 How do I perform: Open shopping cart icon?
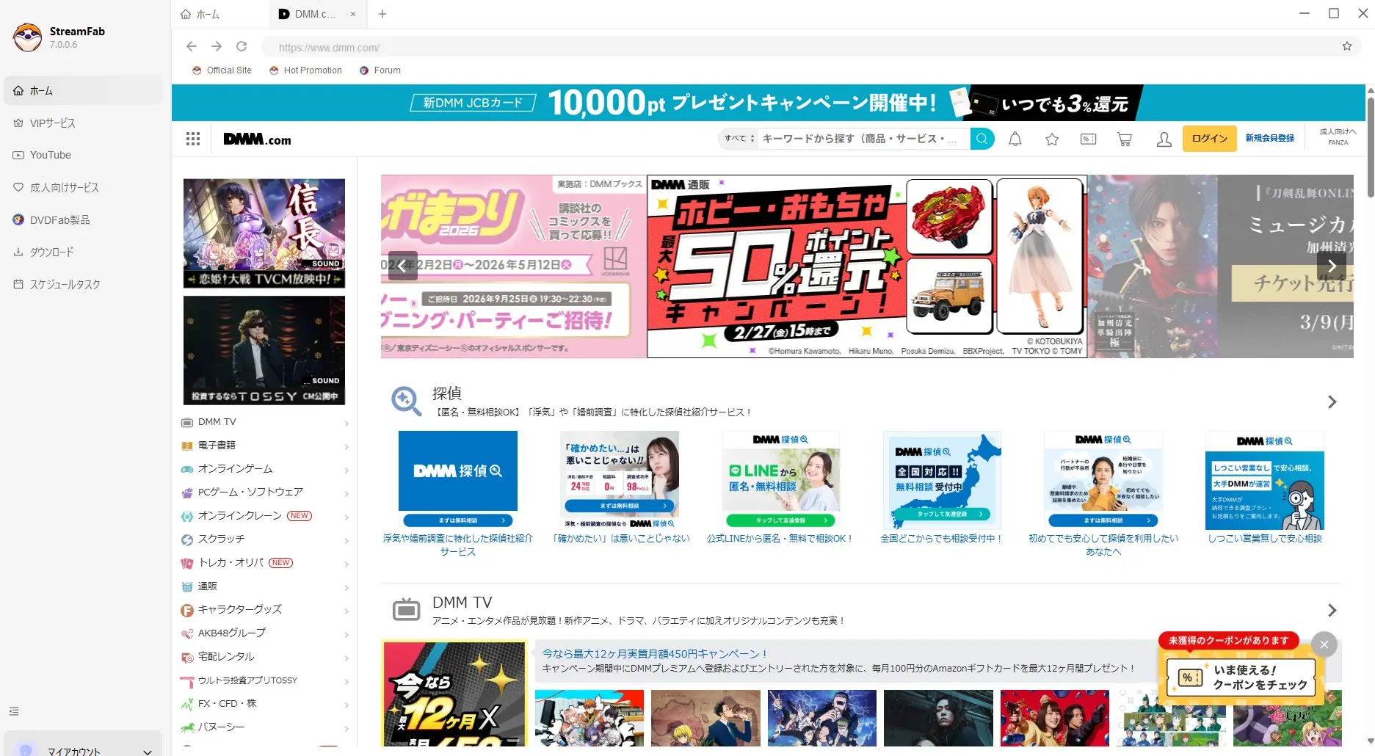pos(1125,139)
